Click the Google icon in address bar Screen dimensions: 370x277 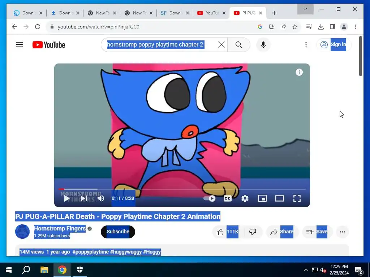pos(260,27)
